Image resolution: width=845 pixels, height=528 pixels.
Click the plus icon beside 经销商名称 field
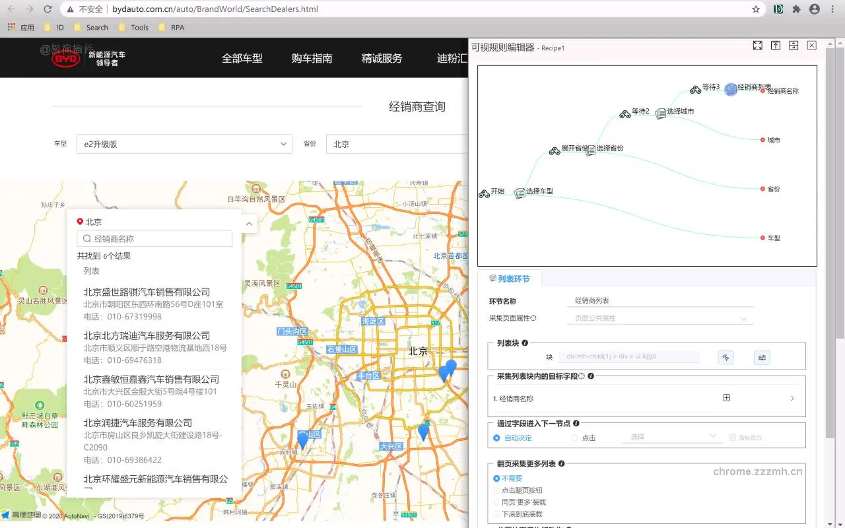click(726, 397)
